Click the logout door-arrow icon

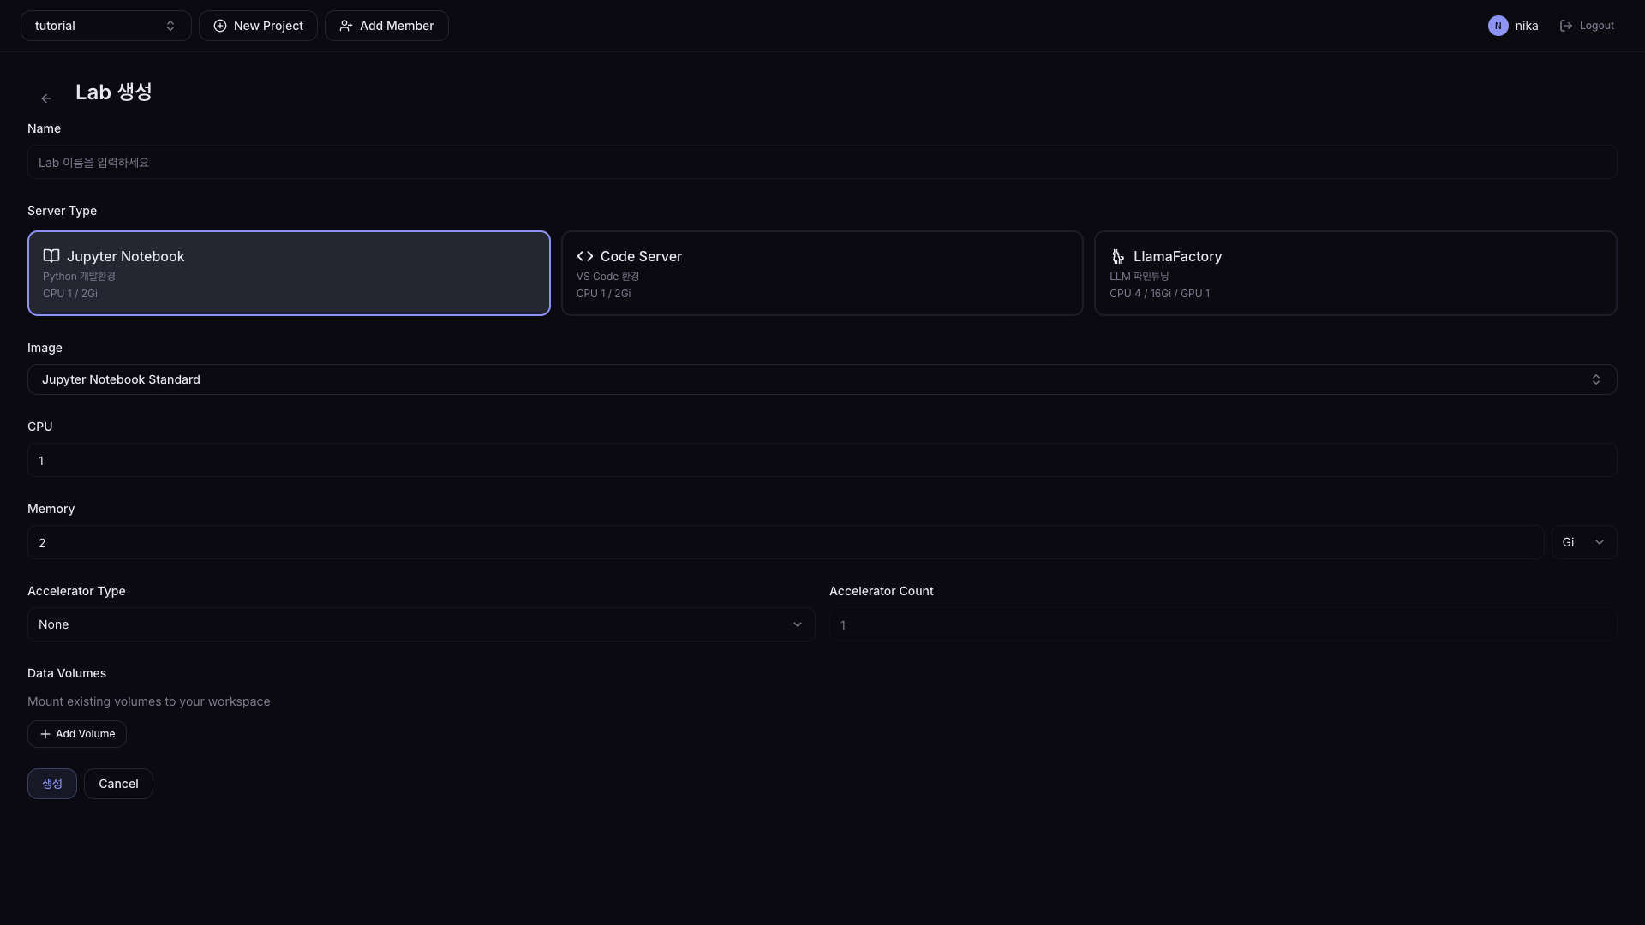[1566, 26]
